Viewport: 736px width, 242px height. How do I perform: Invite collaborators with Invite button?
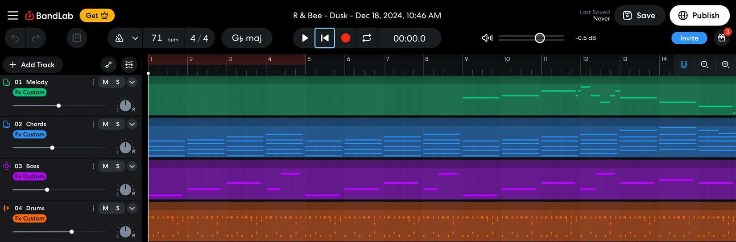(x=689, y=38)
